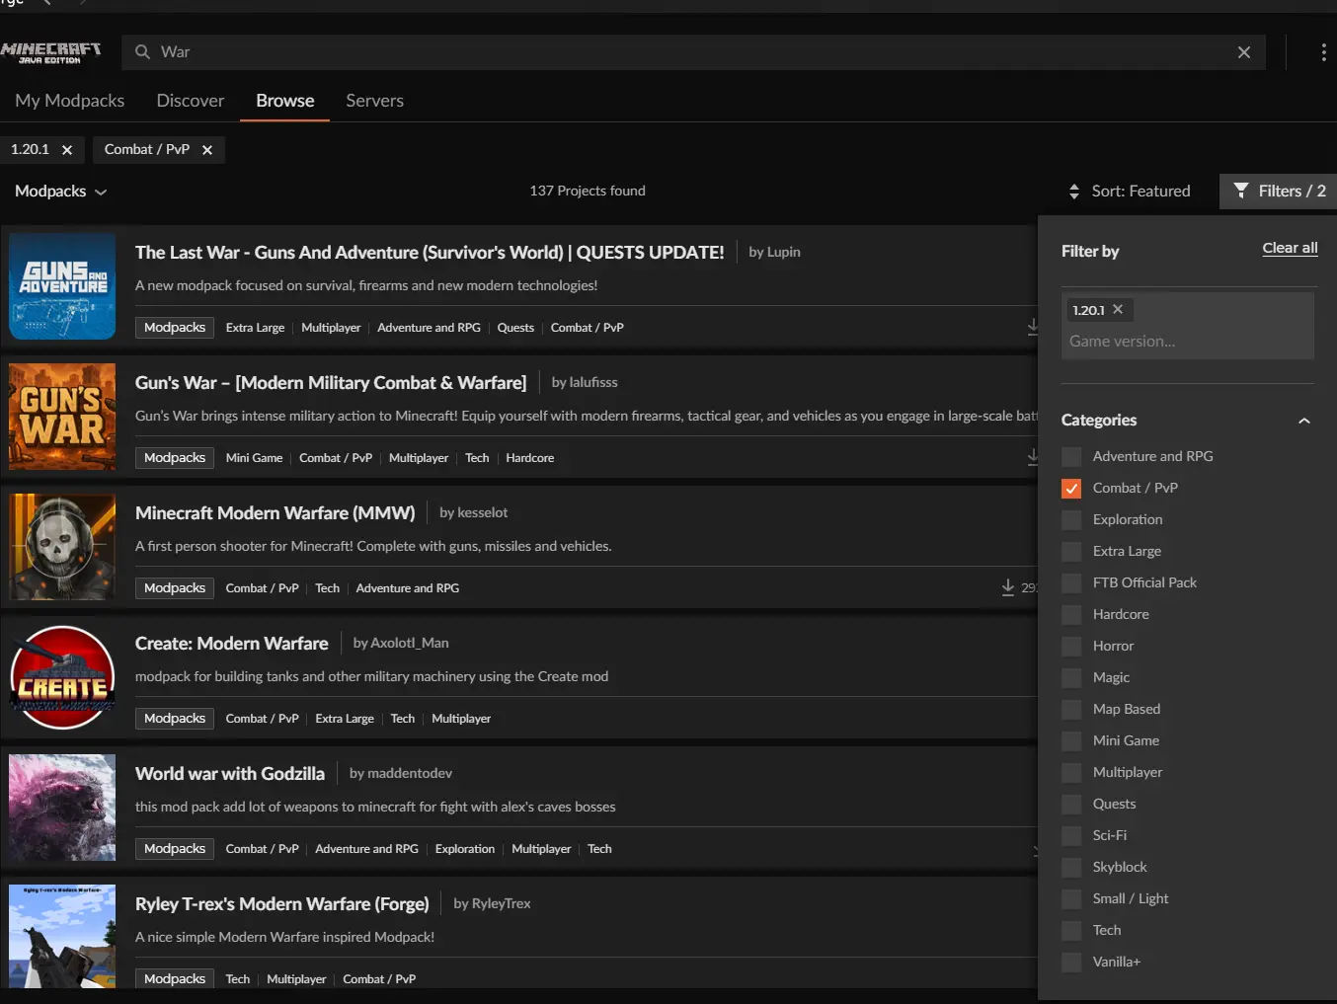Open the Discover tab
The image size is (1337, 1004).
pyautogui.click(x=191, y=101)
